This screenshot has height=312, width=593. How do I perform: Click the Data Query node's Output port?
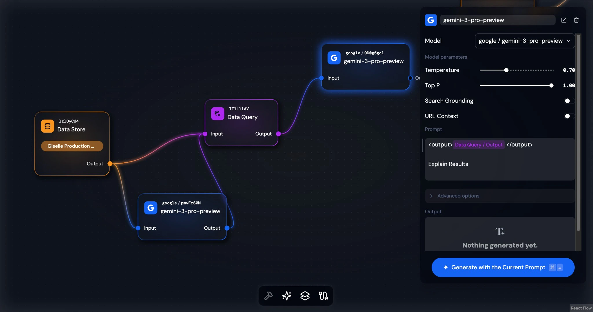point(278,134)
